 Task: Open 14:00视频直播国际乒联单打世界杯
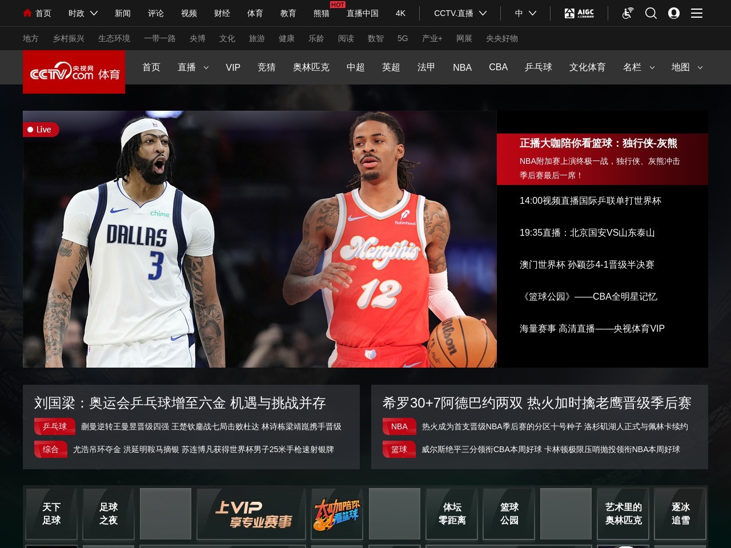pos(591,201)
